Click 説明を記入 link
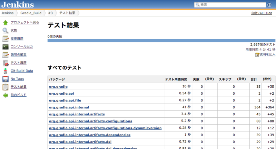 click(267, 54)
